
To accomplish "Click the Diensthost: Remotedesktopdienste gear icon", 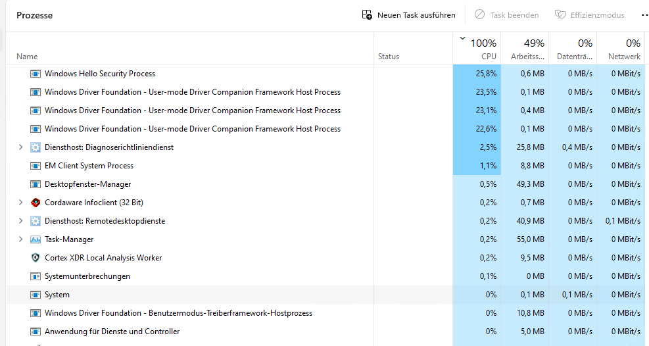I will point(36,221).
